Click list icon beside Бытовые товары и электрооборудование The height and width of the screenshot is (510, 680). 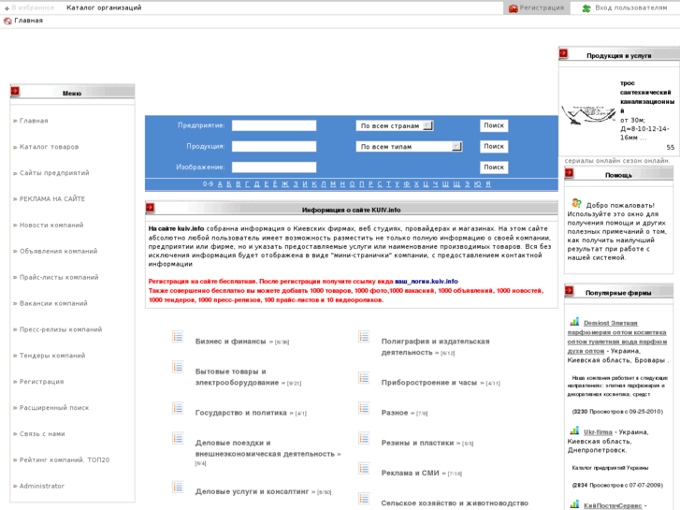pyautogui.click(x=178, y=367)
